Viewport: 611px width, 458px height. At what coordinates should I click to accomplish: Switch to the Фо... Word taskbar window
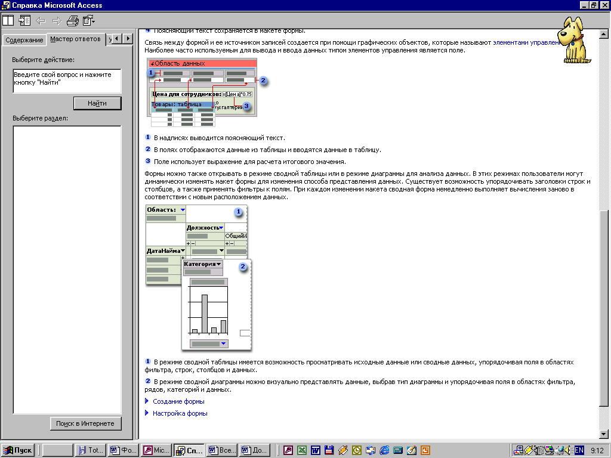coord(123,450)
